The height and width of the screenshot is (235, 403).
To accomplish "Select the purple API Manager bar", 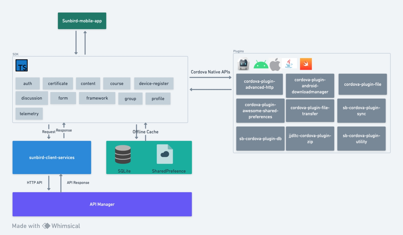I will point(102,204).
